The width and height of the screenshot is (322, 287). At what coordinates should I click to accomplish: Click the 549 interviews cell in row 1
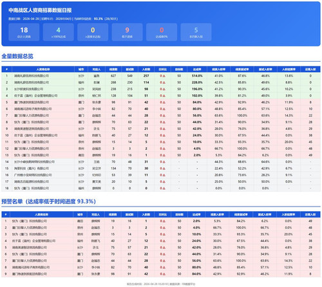(x=129, y=76)
